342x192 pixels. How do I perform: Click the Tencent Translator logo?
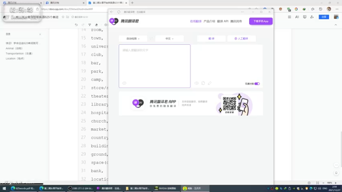pyautogui.click(x=124, y=21)
